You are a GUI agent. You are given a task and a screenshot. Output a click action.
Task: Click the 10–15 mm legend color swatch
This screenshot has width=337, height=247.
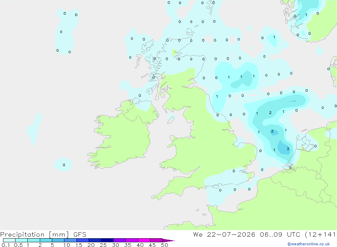[70, 240]
